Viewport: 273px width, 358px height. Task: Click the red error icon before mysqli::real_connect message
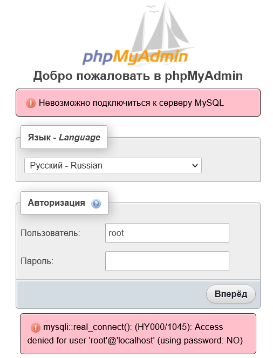click(36, 327)
